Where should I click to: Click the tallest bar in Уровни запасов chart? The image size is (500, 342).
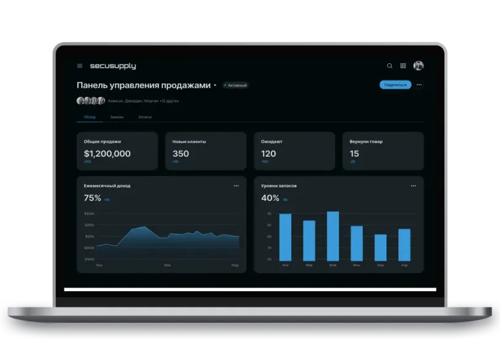coord(333,236)
